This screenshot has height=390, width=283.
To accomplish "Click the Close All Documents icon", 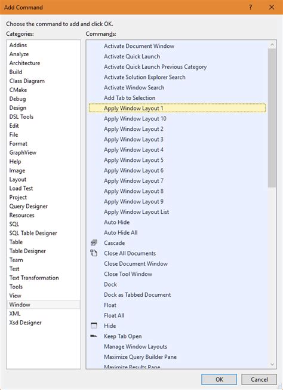I will (x=94, y=253).
